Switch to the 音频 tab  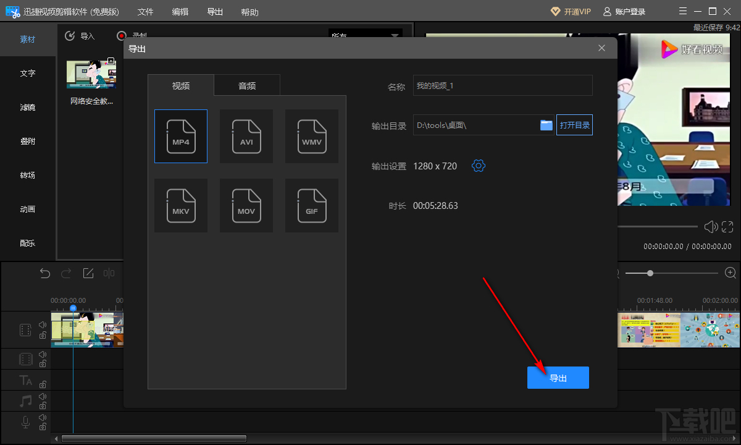pyautogui.click(x=247, y=86)
